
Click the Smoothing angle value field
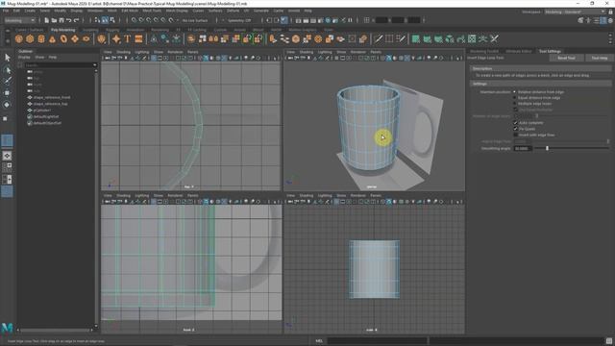point(523,149)
